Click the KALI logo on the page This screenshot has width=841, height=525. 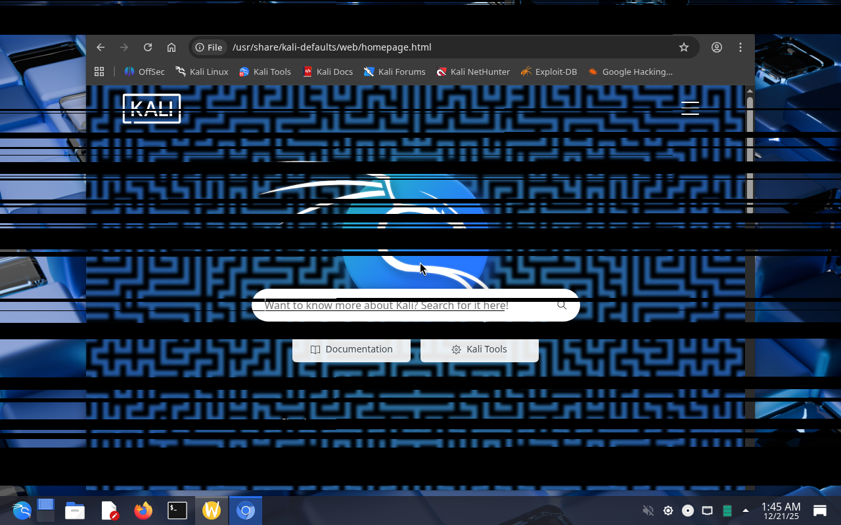click(x=152, y=108)
